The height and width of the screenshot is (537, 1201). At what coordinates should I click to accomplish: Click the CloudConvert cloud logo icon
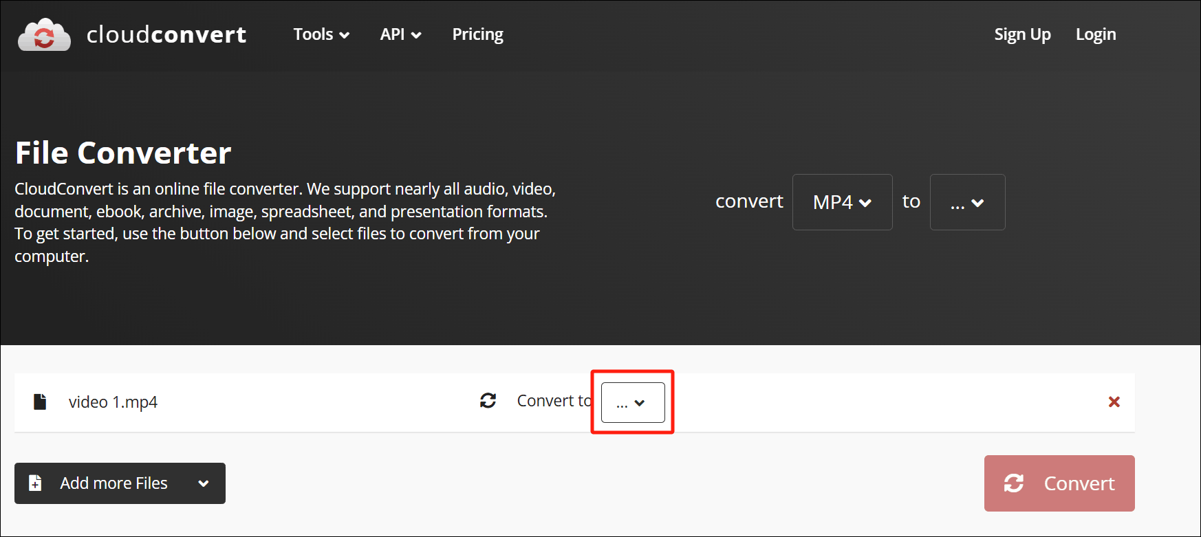point(44,35)
